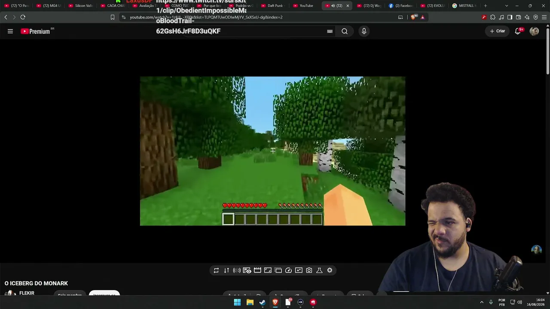Start voice search with the microphone
The image size is (550, 309).
(x=364, y=31)
